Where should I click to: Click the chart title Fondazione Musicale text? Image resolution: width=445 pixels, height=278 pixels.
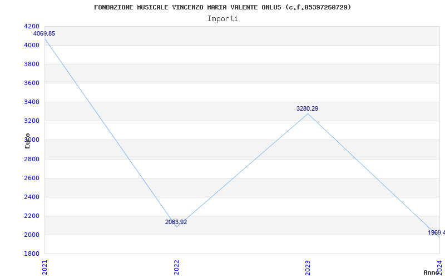click(x=222, y=7)
